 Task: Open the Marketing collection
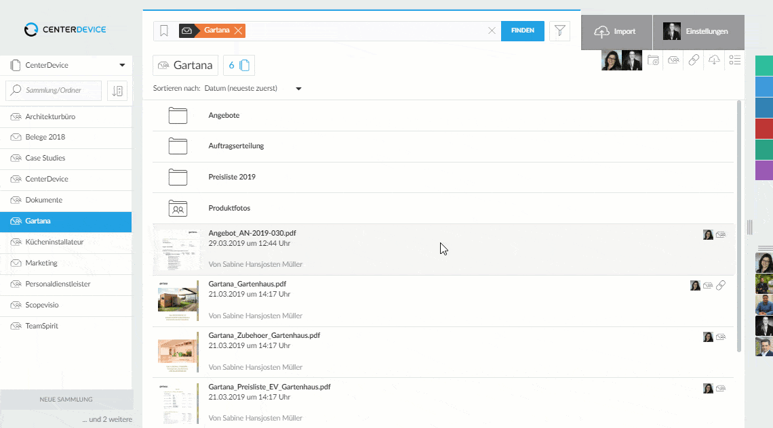(66, 263)
